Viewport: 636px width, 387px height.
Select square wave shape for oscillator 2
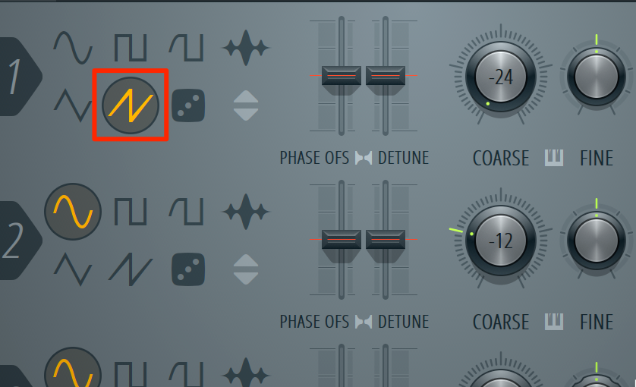131,212
